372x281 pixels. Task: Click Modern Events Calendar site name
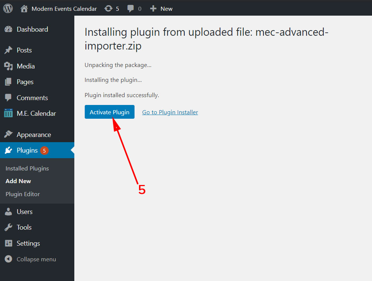click(64, 9)
